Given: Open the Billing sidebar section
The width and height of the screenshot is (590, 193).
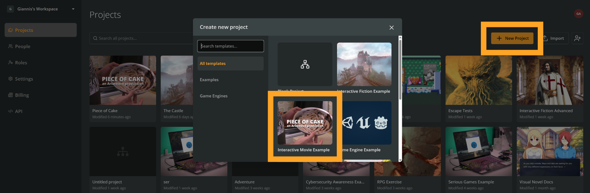Looking at the screenshot, I should 41,95.
